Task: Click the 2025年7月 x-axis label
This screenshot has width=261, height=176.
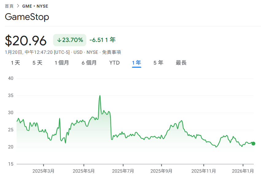Action: (123, 171)
